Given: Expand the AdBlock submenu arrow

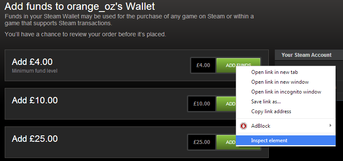Looking at the screenshot, I should (x=331, y=126).
